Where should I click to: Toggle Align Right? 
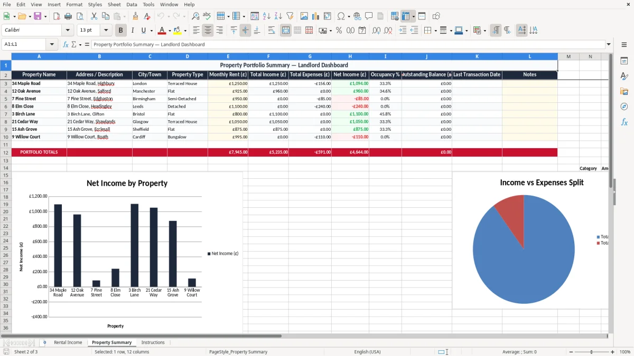coord(219,31)
